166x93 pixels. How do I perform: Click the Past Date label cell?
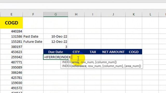(33, 36)
